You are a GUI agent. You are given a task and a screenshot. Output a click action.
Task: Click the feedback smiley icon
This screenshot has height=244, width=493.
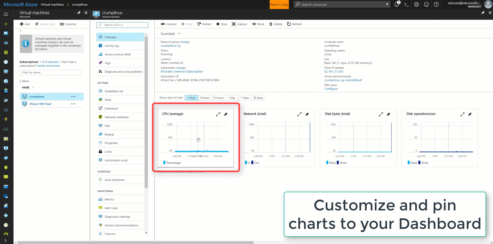pos(426,4)
